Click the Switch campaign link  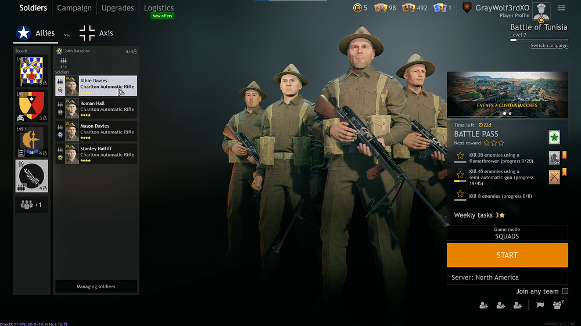[x=549, y=45]
